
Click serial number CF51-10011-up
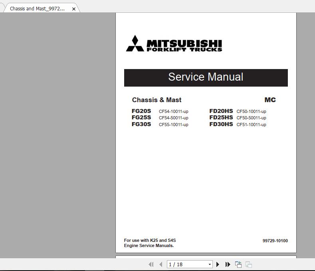(251, 125)
